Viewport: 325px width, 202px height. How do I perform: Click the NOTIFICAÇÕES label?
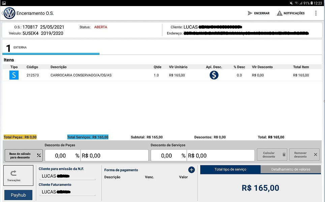294,13
